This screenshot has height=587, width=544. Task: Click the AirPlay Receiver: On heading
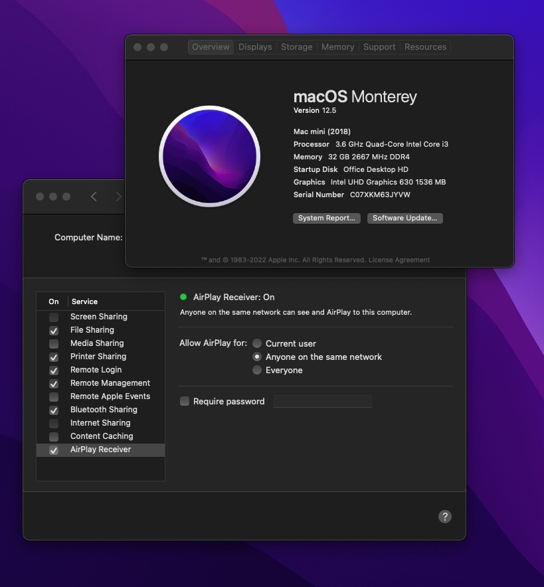pos(234,297)
